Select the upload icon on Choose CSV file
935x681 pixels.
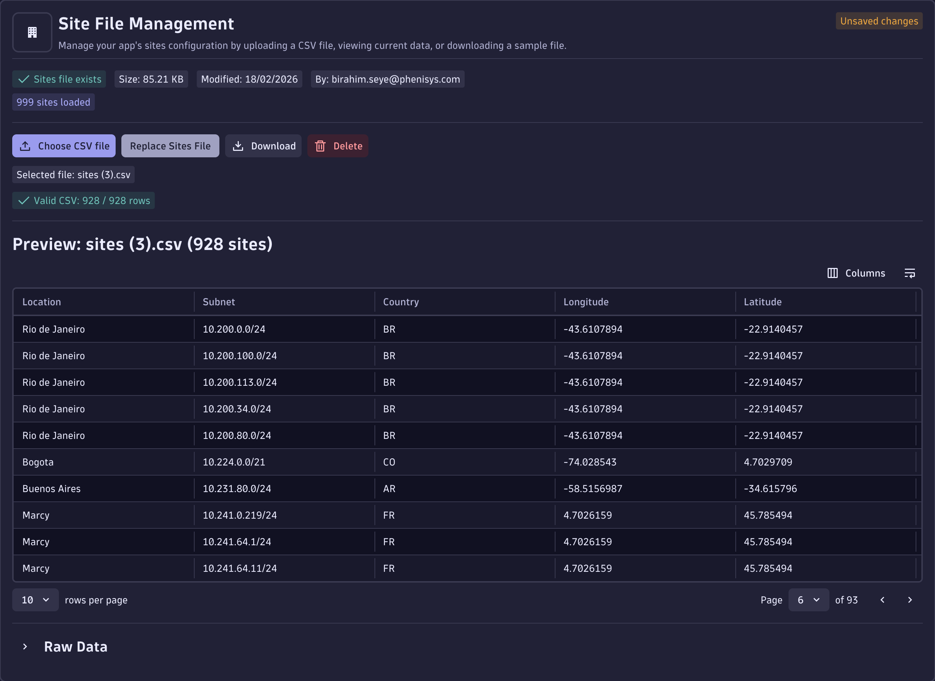(25, 145)
